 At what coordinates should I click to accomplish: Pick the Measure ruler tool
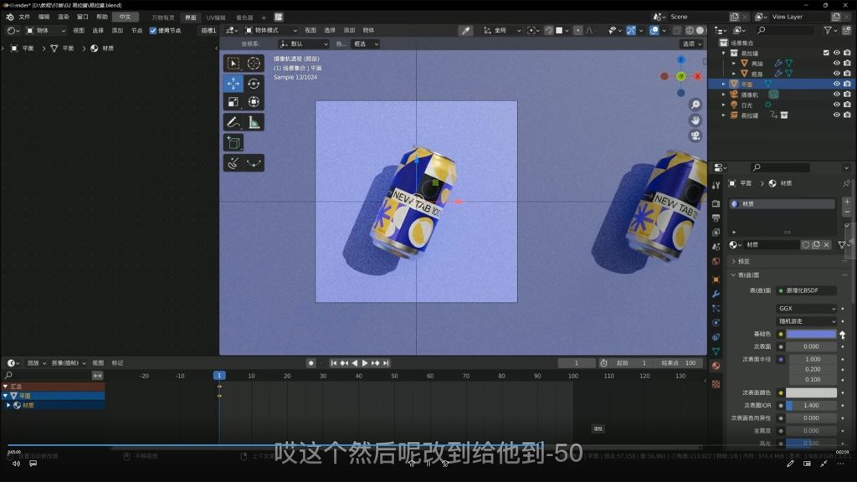pos(254,122)
